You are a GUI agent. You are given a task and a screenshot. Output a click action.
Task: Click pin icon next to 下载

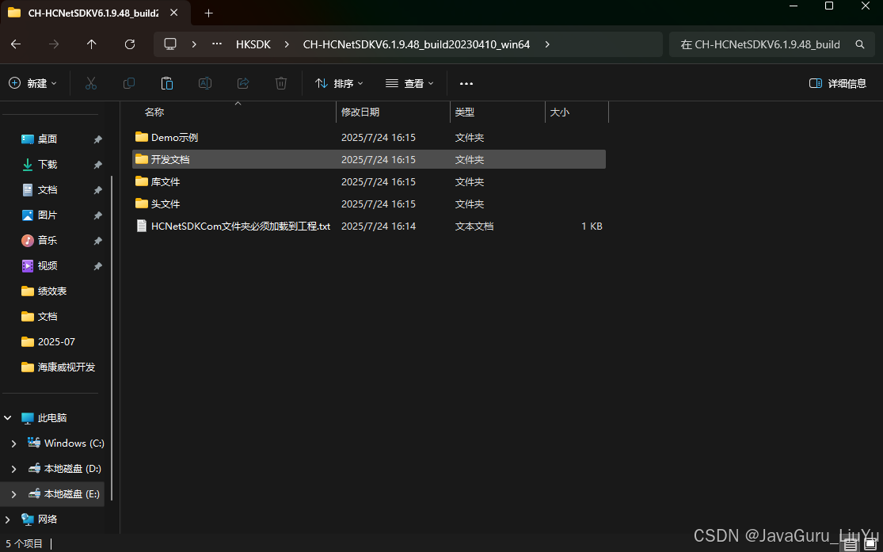pyautogui.click(x=97, y=165)
